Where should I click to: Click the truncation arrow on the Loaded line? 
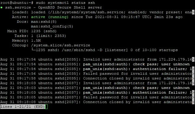(193, 12)
